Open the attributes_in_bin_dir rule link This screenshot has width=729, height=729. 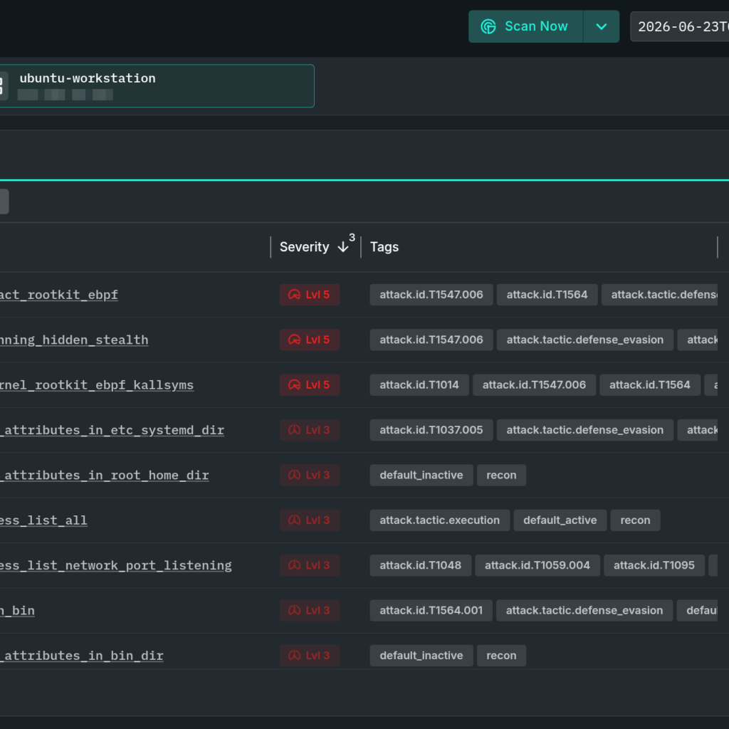click(x=82, y=656)
